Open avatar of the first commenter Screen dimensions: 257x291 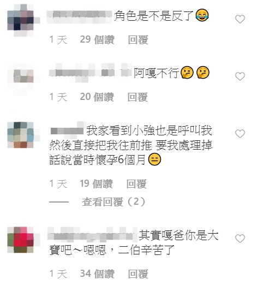20,20
